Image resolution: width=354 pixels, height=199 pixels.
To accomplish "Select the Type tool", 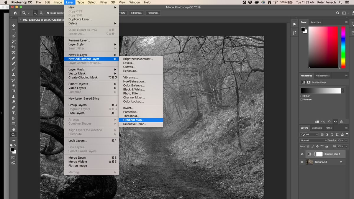I will point(13,113).
